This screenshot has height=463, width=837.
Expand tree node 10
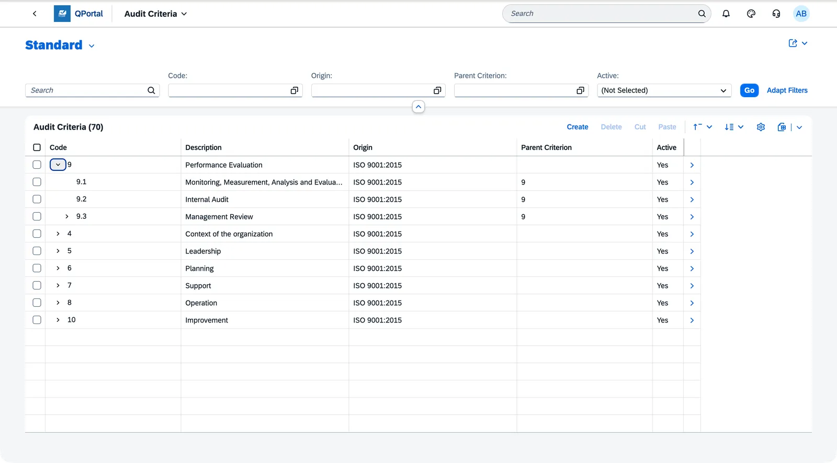(x=58, y=320)
